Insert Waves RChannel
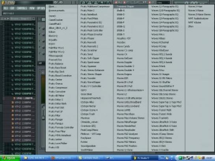This screenshot has width=215, height=161. pyautogui.click(x=160, y=43)
